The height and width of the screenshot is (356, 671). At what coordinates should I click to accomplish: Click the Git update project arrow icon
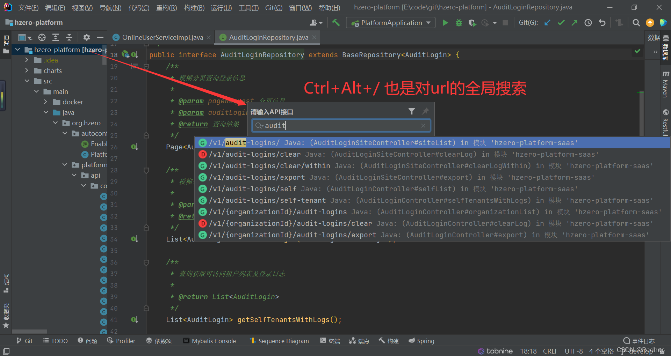(x=548, y=23)
